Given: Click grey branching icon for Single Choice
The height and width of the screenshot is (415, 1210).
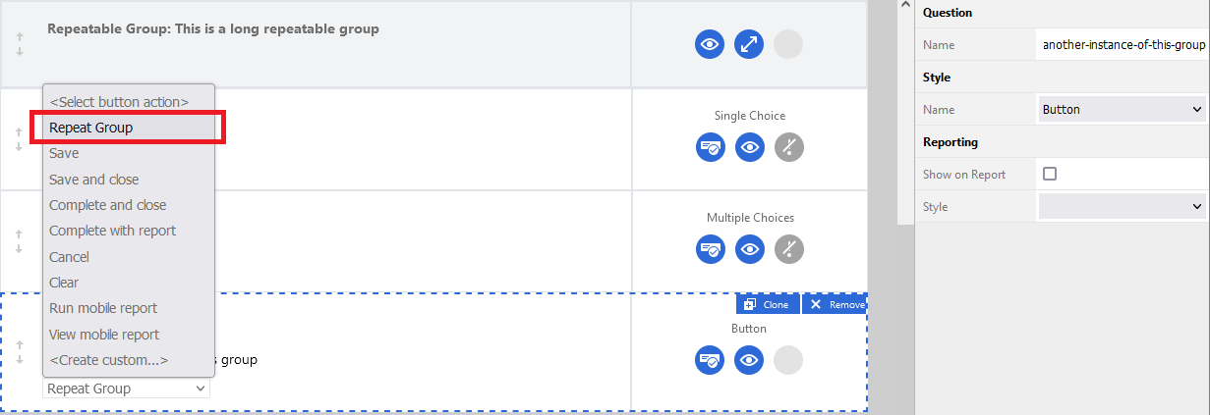Looking at the screenshot, I should (x=788, y=147).
